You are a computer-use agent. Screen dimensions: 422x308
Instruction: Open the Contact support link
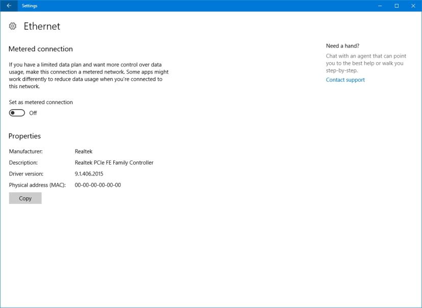[x=345, y=80]
